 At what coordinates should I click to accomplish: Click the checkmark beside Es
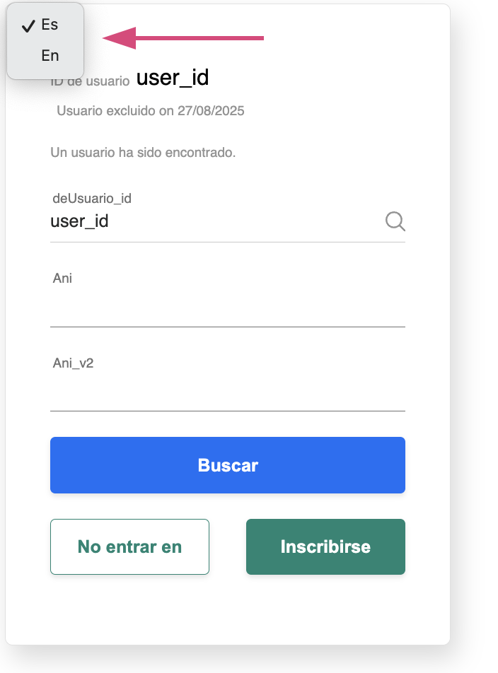pyautogui.click(x=28, y=25)
